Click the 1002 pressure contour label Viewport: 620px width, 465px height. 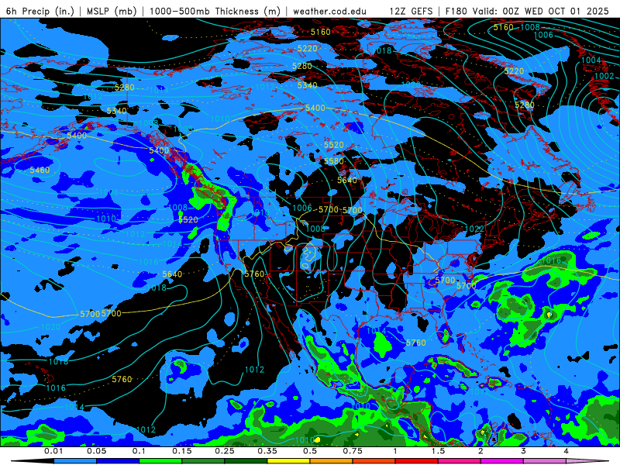(x=604, y=75)
